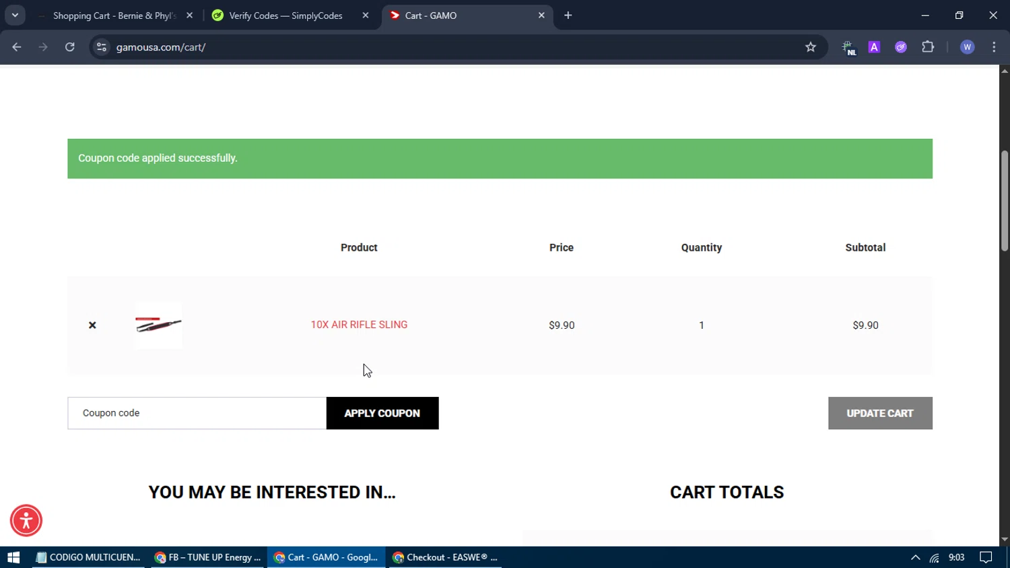Close the Cart - GAMO tab

[541, 15]
